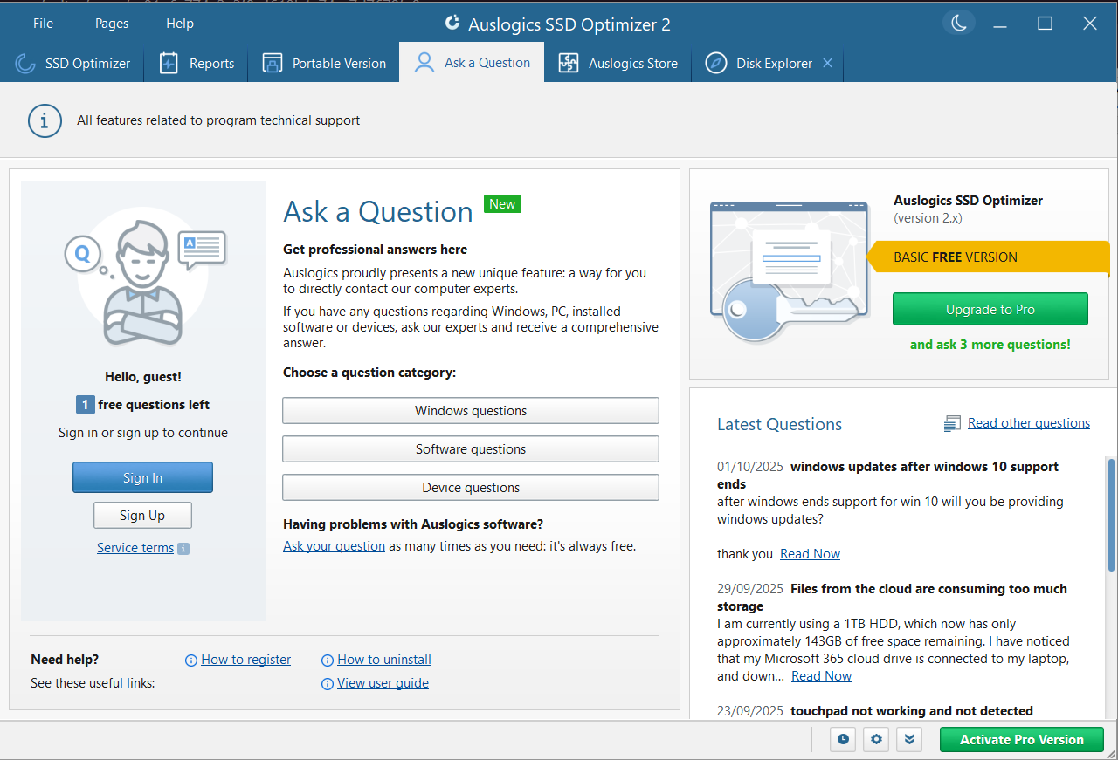
Task: Click Read Now under the windows updates question
Action: (x=810, y=553)
